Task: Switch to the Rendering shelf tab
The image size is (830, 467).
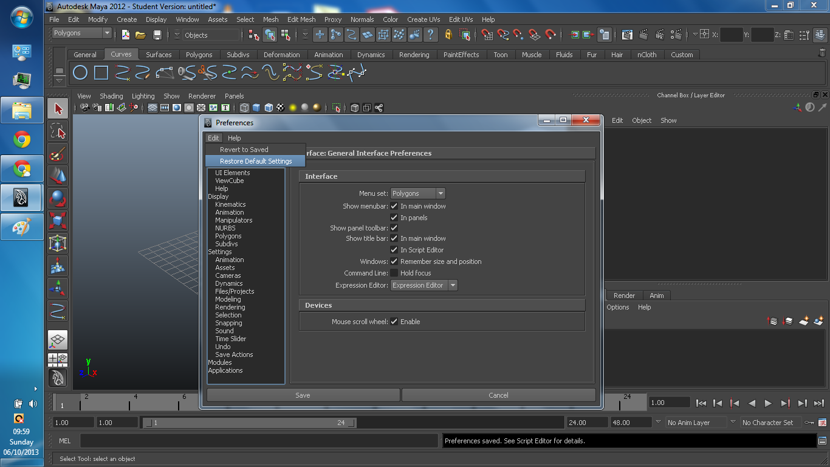Action: [x=414, y=55]
